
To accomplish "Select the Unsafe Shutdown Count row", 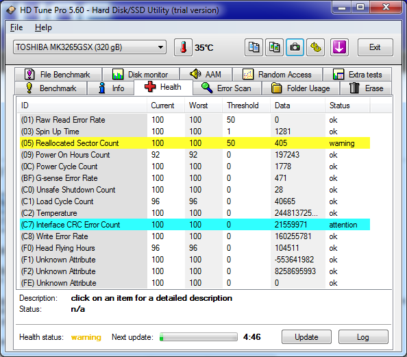I will [195, 190].
